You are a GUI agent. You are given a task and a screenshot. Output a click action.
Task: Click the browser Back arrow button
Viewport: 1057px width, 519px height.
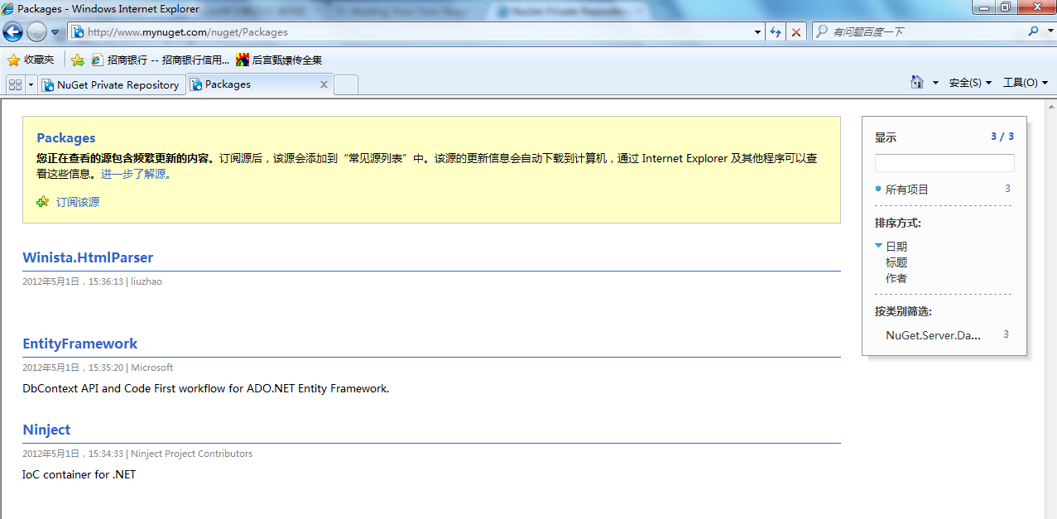click(12, 32)
